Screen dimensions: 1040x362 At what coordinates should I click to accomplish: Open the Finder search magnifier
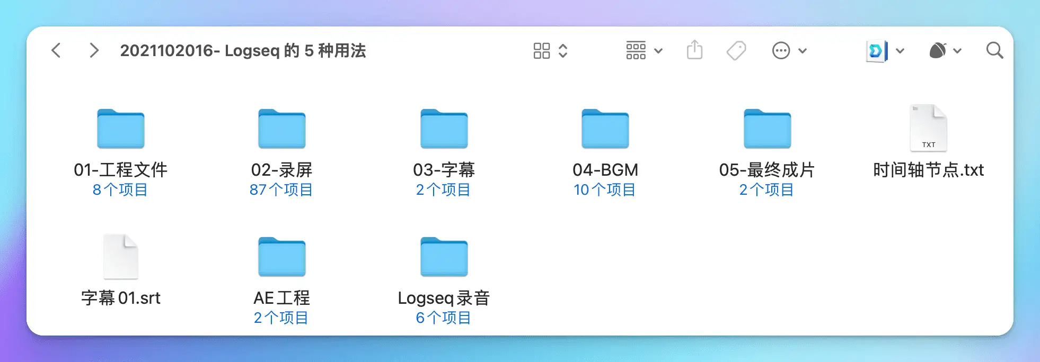[994, 51]
